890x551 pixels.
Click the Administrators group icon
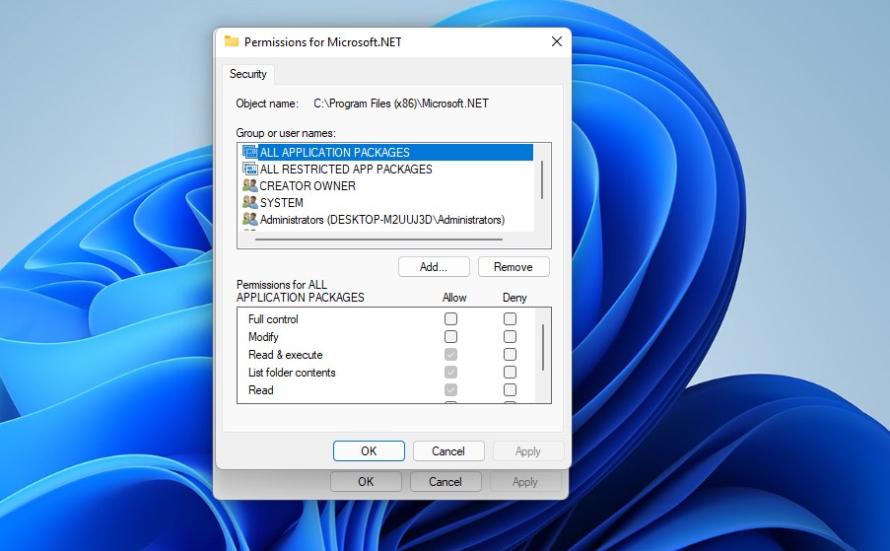(x=249, y=219)
